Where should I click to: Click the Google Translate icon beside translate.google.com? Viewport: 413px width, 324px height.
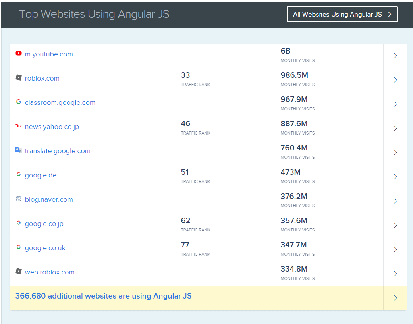pyautogui.click(x=18, y=150)
